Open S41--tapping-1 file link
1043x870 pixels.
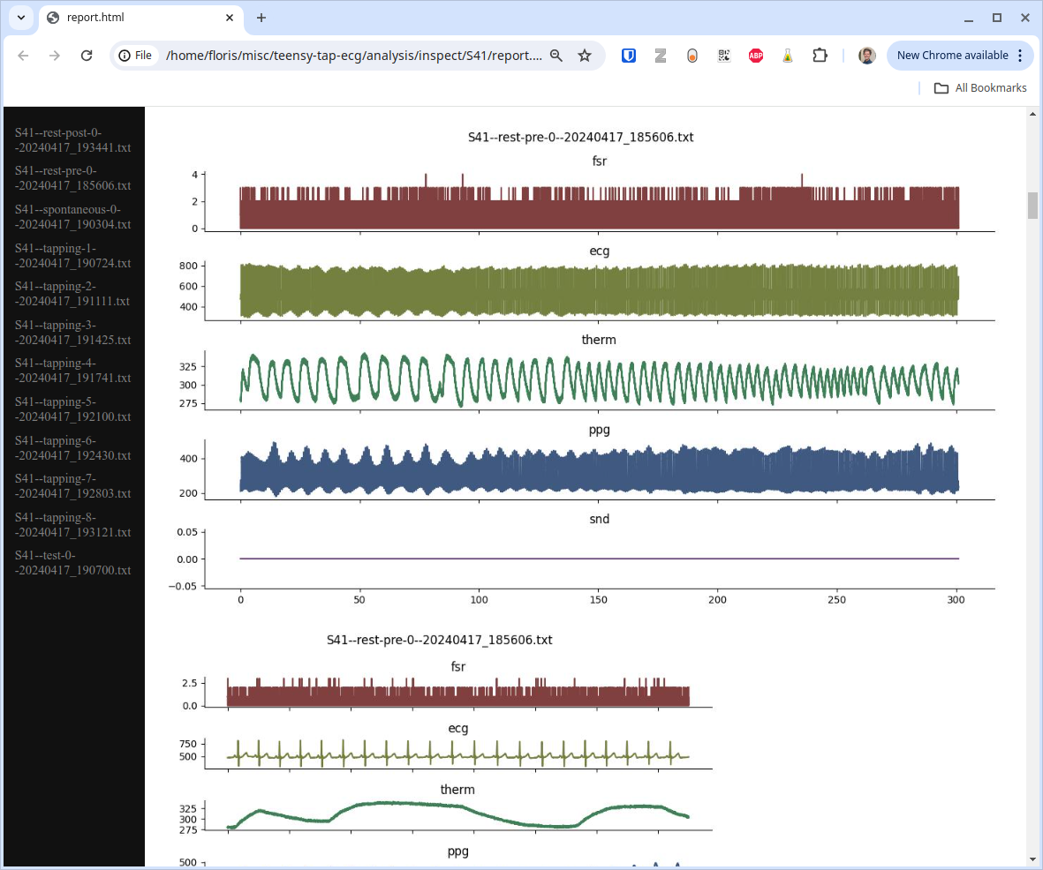72,255
